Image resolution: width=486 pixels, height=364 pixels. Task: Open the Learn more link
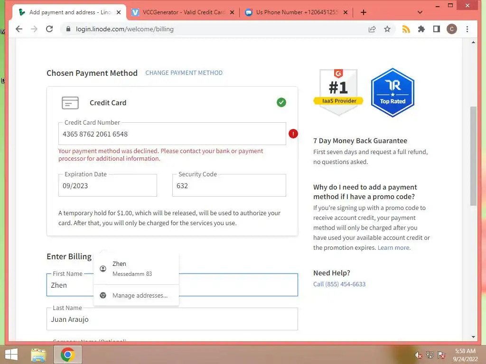click(x=393, y=247)
